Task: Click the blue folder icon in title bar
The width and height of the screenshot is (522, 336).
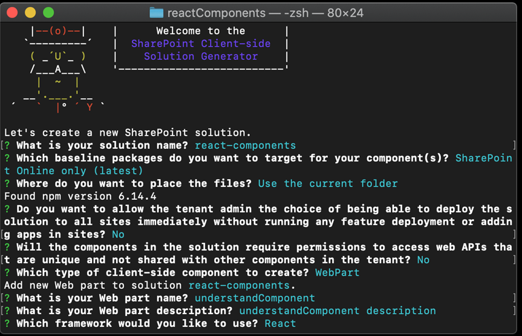Action: click(x=156, y=13)
